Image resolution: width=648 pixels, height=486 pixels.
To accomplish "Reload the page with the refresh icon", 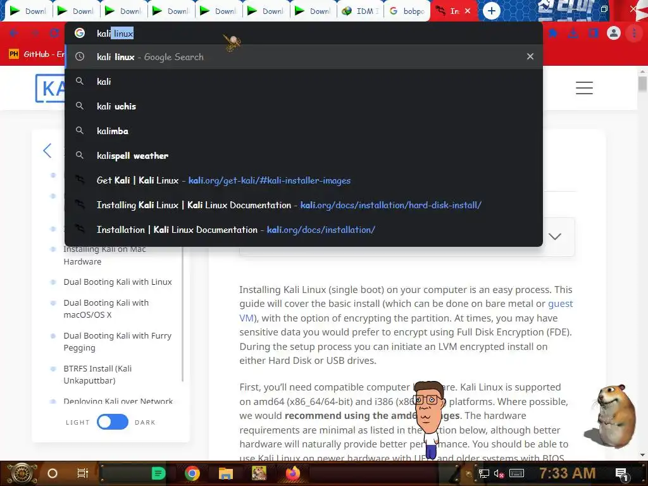I will pyautogui.click(x=54, y=33).
